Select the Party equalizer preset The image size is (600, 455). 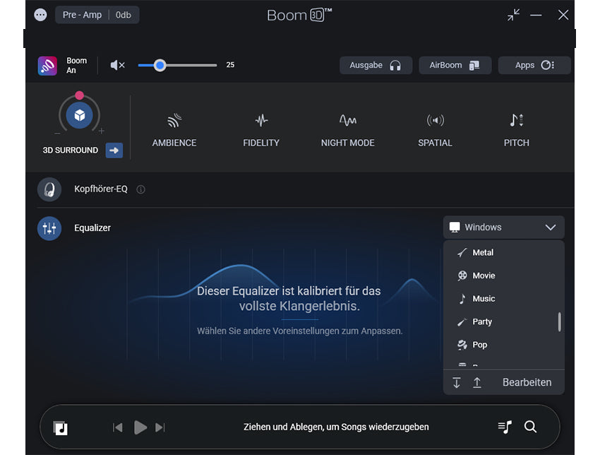pos(503,321)
